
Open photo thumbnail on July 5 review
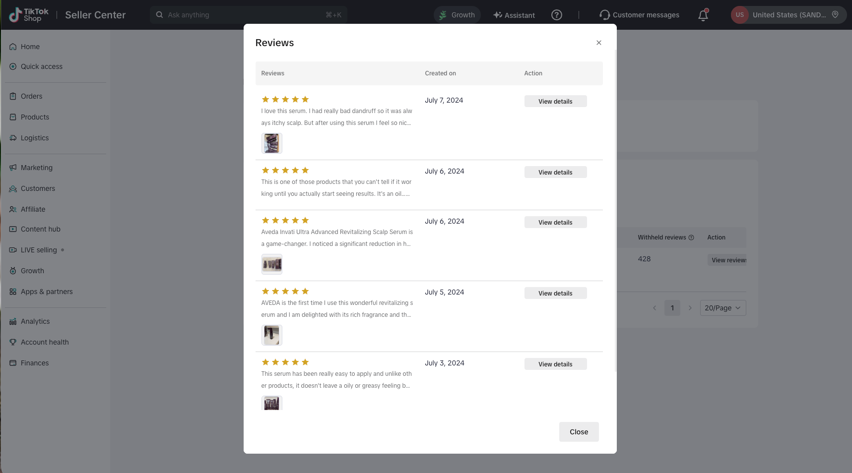[271, 335]
